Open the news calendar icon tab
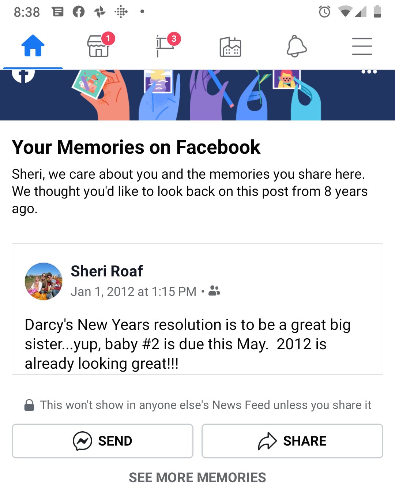 tap(230, 47)
